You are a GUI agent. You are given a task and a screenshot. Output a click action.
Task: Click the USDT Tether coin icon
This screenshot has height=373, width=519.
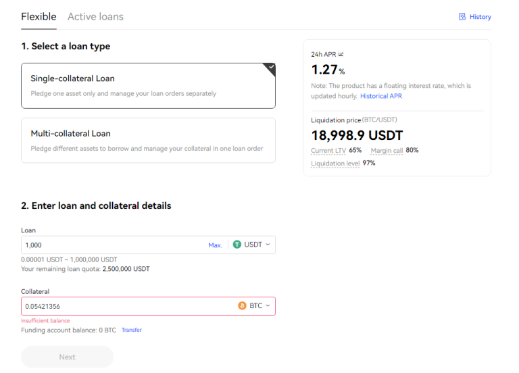[237, 245]
